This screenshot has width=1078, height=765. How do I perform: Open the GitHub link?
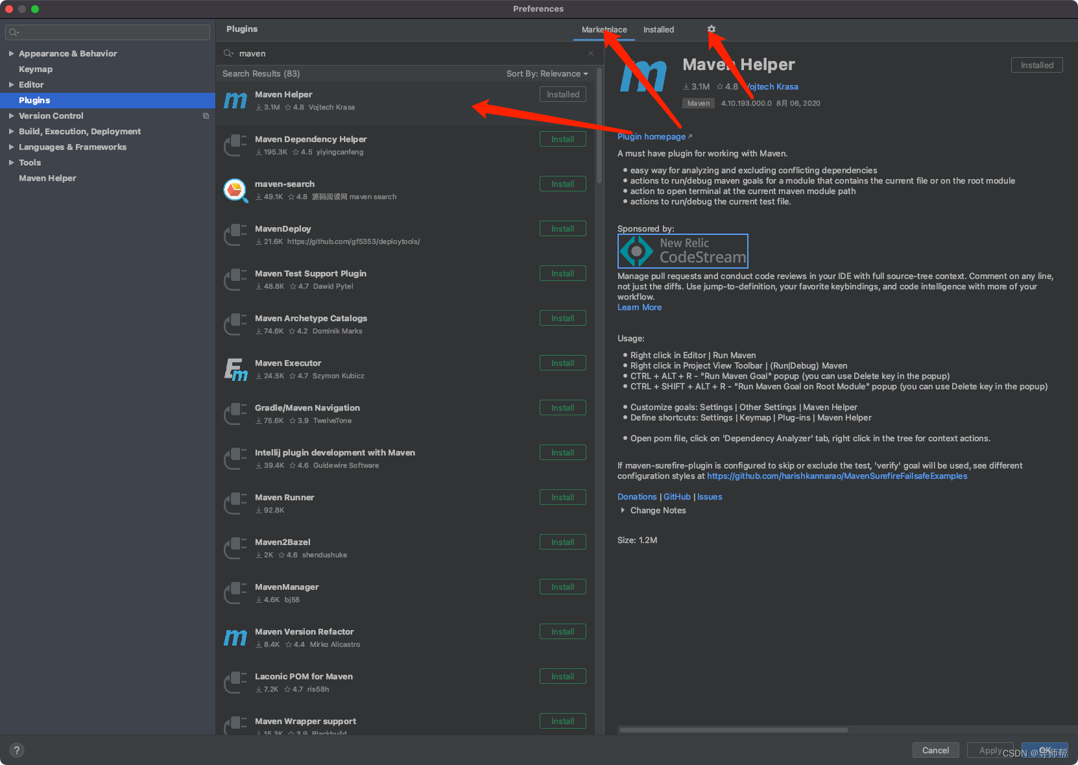677,496
